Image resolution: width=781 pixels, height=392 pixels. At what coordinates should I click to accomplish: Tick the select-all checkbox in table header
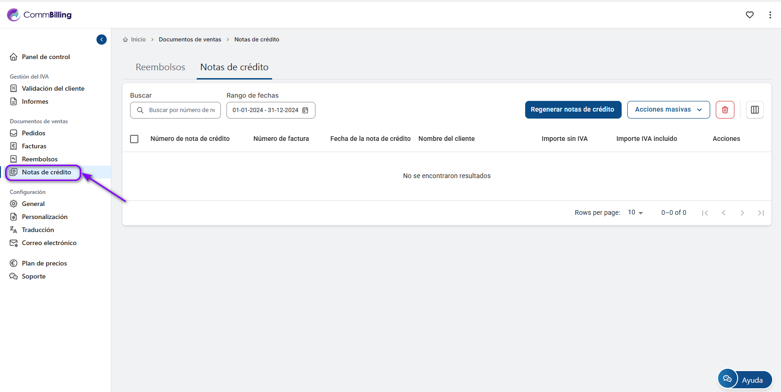pos(134,139)
